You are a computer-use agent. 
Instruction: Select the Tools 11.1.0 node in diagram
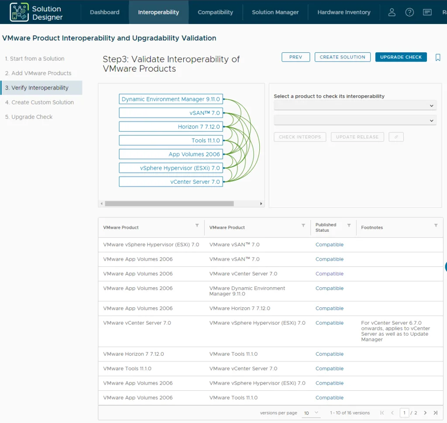point(171,141)
